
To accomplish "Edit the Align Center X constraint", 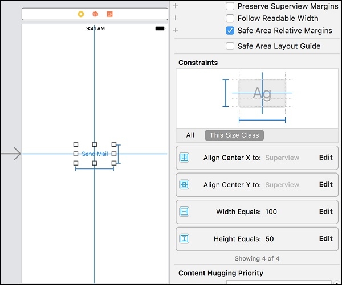I will [x=325, y=158].
